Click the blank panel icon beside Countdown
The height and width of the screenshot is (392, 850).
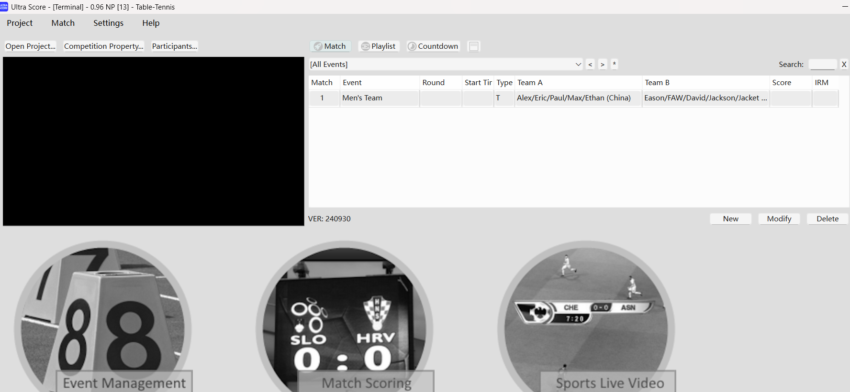click(x=473, y=46)
